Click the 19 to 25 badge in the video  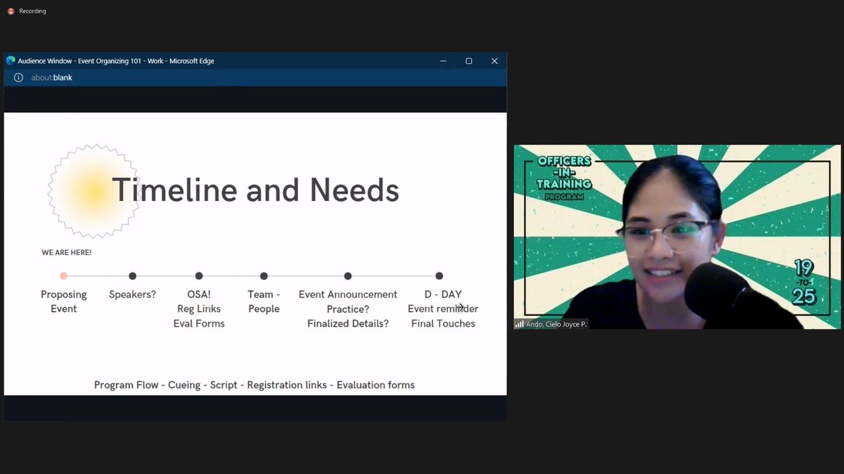[x=803, y=282]
